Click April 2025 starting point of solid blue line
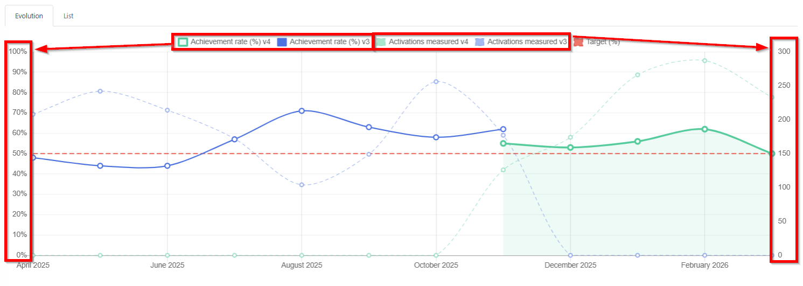 pos(33,158)
